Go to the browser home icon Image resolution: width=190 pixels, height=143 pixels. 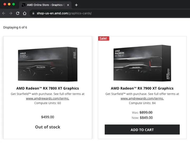point(25,13)
